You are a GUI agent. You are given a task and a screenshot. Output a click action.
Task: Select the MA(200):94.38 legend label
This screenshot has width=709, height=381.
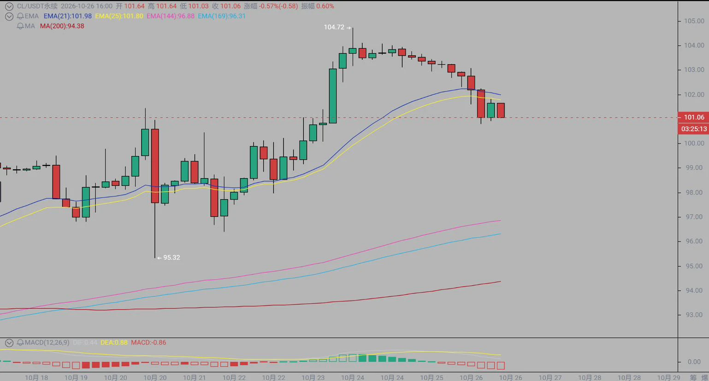[x=62, y=26]
